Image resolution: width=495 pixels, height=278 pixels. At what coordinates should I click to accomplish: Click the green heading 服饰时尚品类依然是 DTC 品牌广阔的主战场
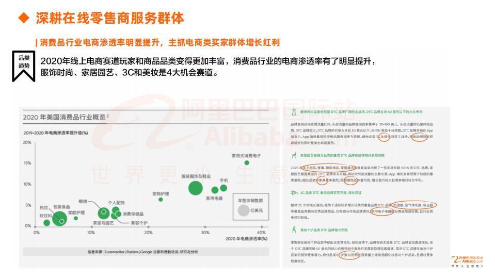pos(361,112)
